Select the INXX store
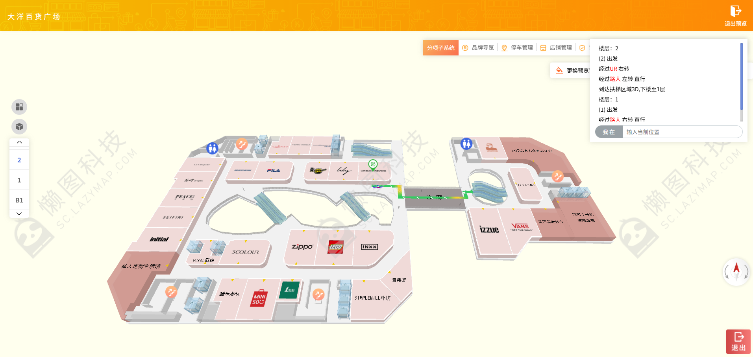The width and height of the screenshot is (753, 357). (370, 247)
